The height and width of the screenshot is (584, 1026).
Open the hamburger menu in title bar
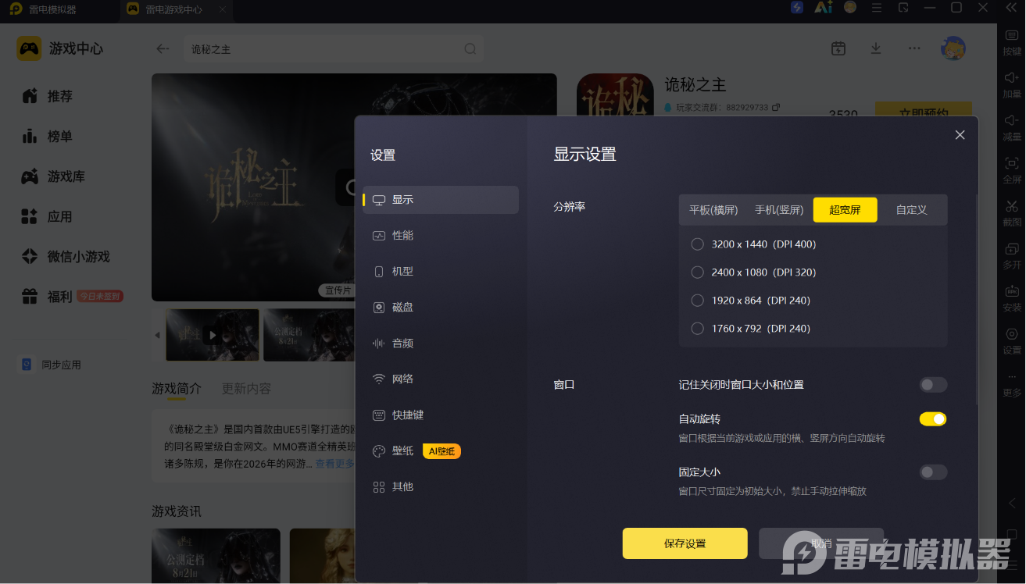click(877, 8)
